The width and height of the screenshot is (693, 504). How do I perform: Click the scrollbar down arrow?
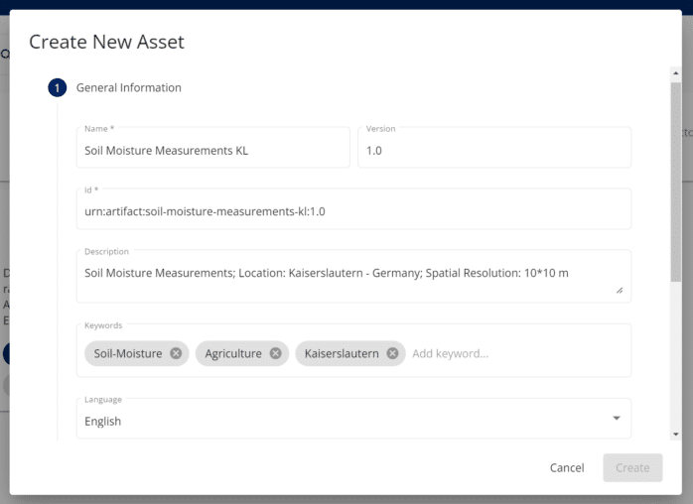(x=675, y=435)
